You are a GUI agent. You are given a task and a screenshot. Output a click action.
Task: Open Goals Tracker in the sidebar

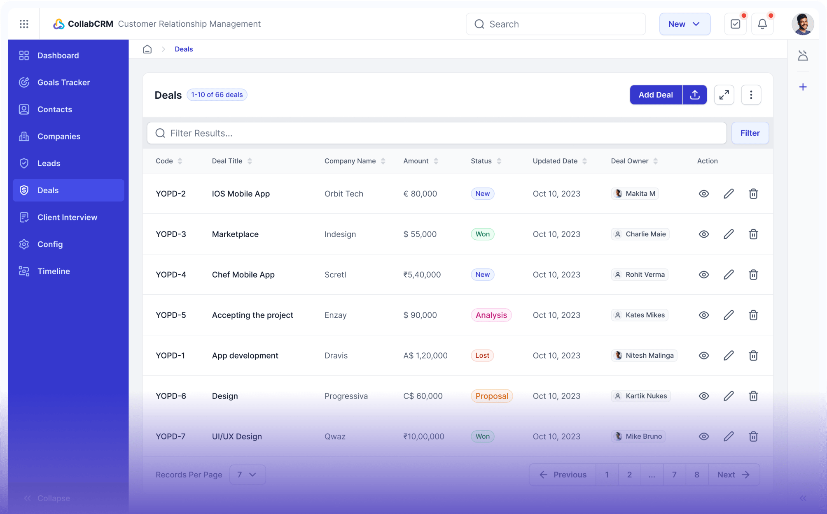coord(63,82)
